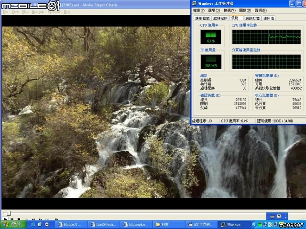
Task: Switch to the 使用者 tab
Action: click(269, 18)
